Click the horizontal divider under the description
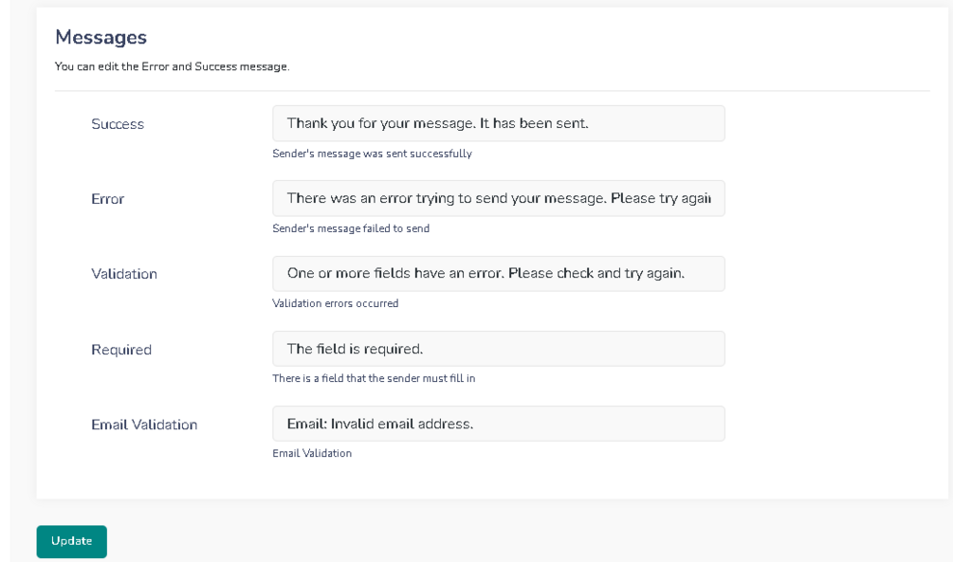The image size is (953, 562). 492,91
